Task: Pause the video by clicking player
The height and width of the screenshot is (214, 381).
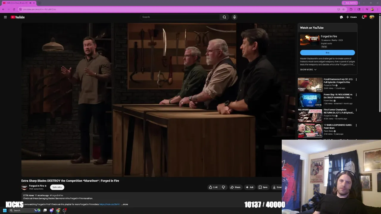Action: (x=158, y=100)
